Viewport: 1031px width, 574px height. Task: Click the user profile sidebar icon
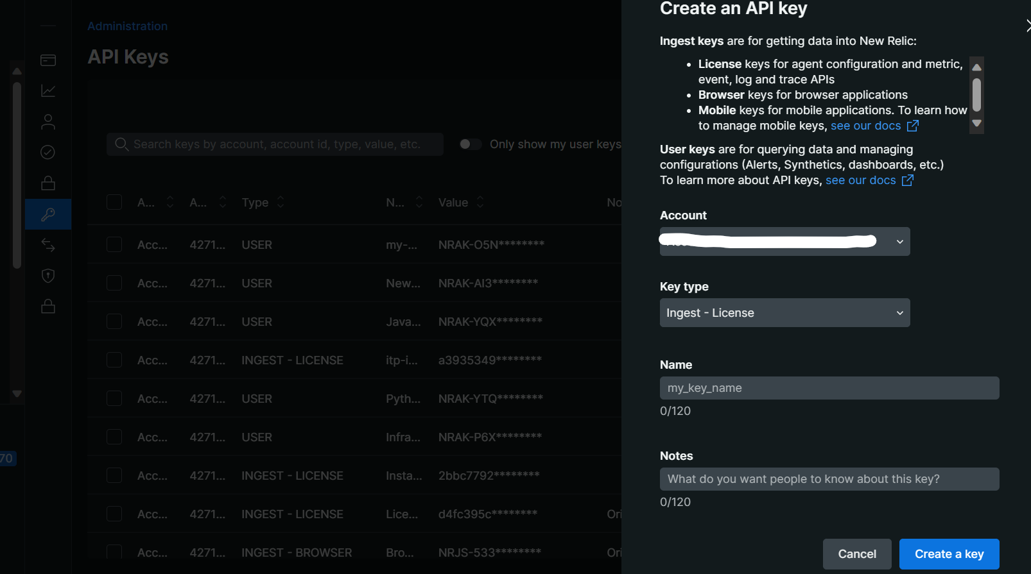[48, 122]
